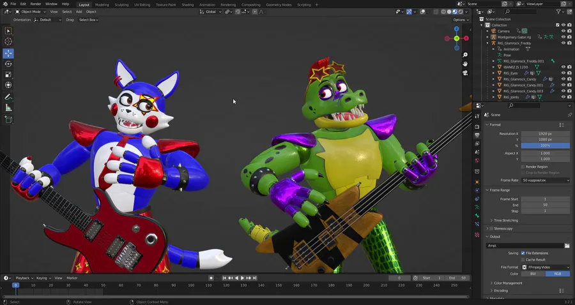Select the Measure tool

point(8,108)
